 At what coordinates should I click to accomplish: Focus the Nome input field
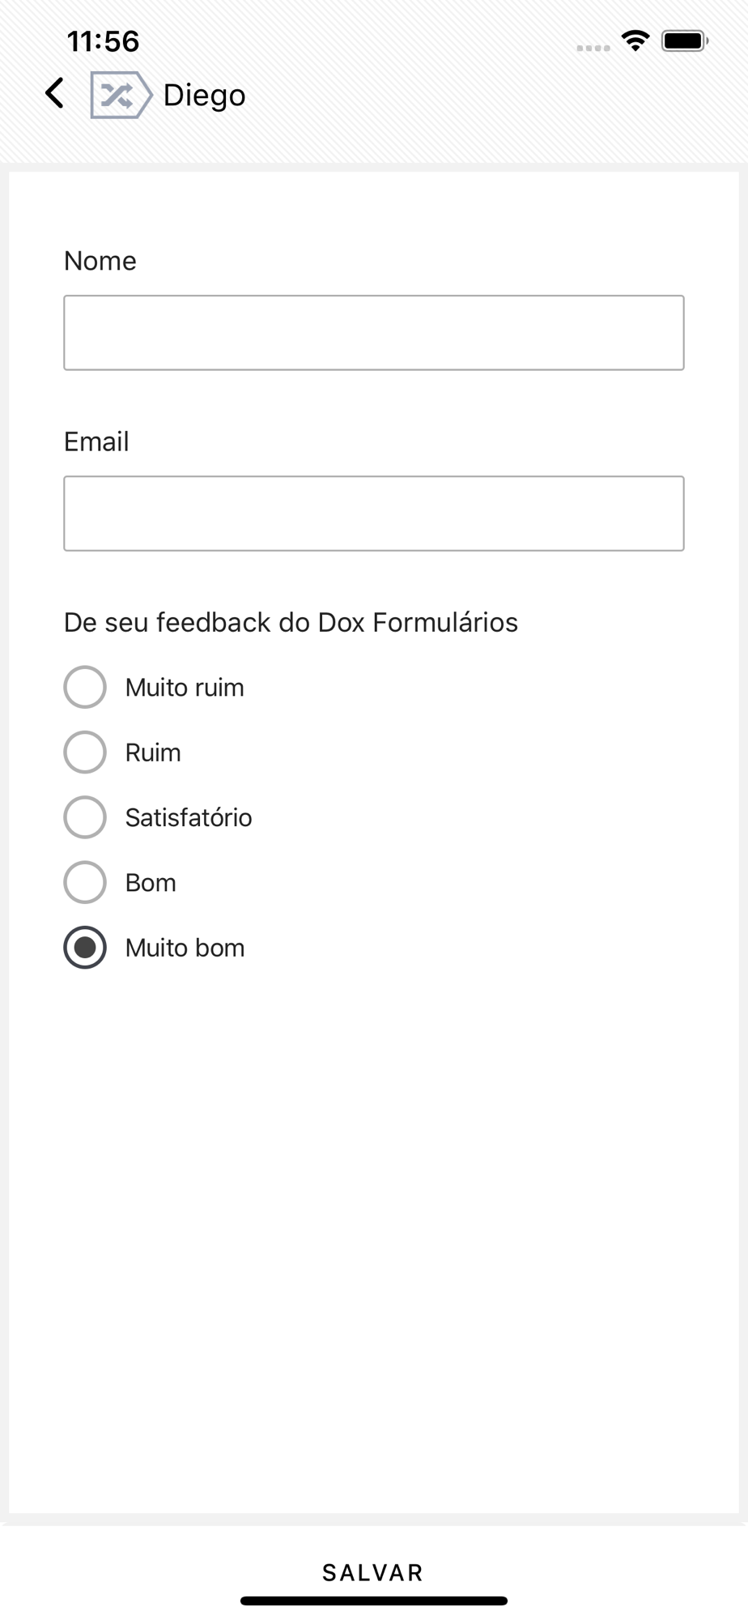[x=374, y=333]
